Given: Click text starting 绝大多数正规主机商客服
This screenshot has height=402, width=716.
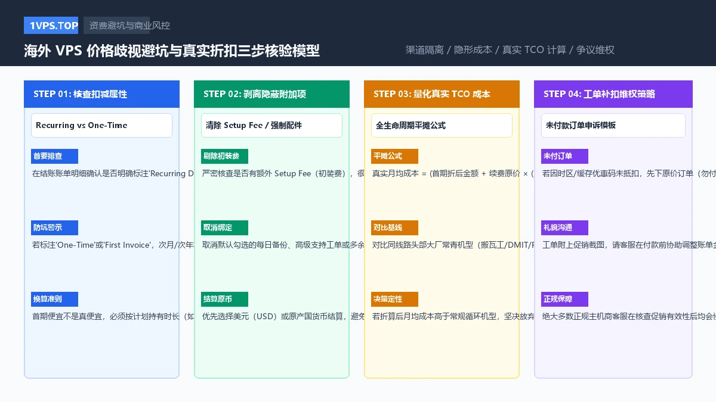Looking at the screenshot, I should click(629, 316).
